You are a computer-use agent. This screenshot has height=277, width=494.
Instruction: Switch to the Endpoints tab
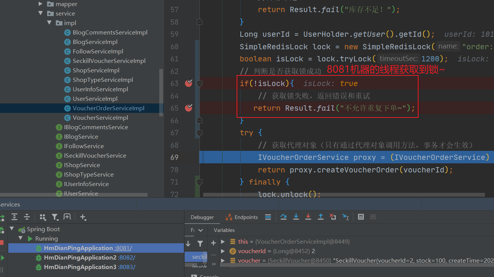pos(242,217)
